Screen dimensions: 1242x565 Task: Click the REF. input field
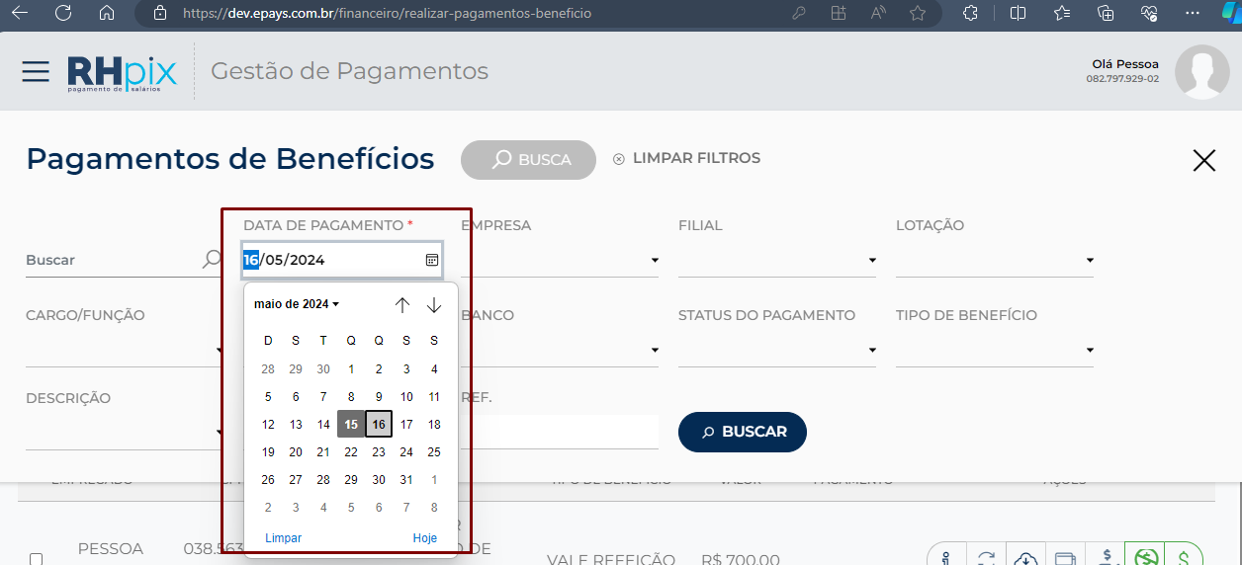pos(560,432)
